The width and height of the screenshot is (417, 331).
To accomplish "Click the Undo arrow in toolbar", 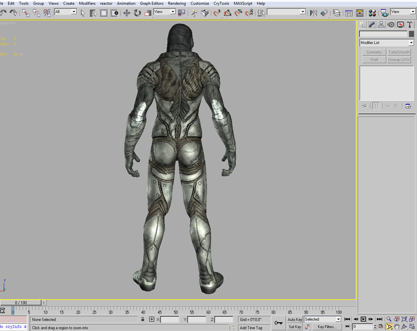I will 3,13.
